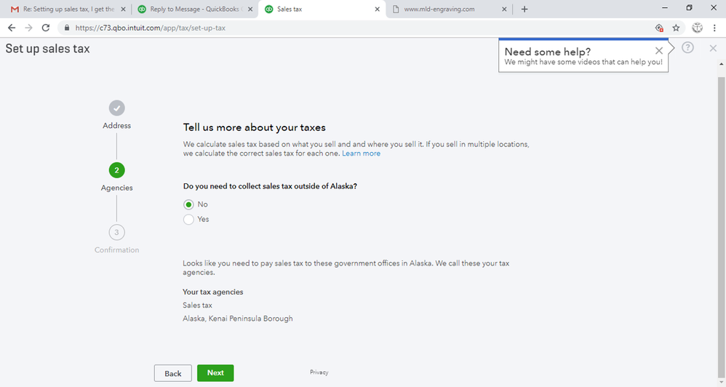Reload the current page
Image resolution: width=726 pixels, height=387 pixels.
pyautogui.click(x=46, y=28)
